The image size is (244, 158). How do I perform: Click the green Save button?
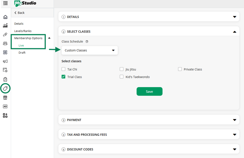click(x=149, y=92)
